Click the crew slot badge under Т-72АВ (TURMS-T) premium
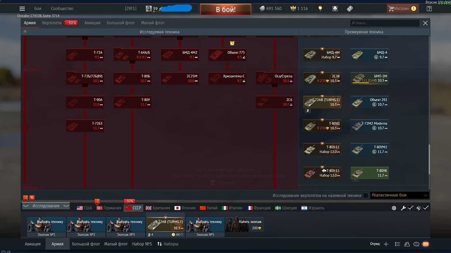This screenshot has height=253, width=451. coord(308,111)
